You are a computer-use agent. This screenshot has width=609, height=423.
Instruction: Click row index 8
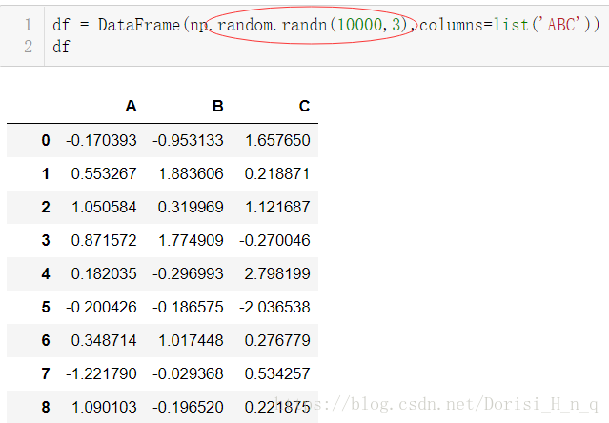tap(46, 407)
